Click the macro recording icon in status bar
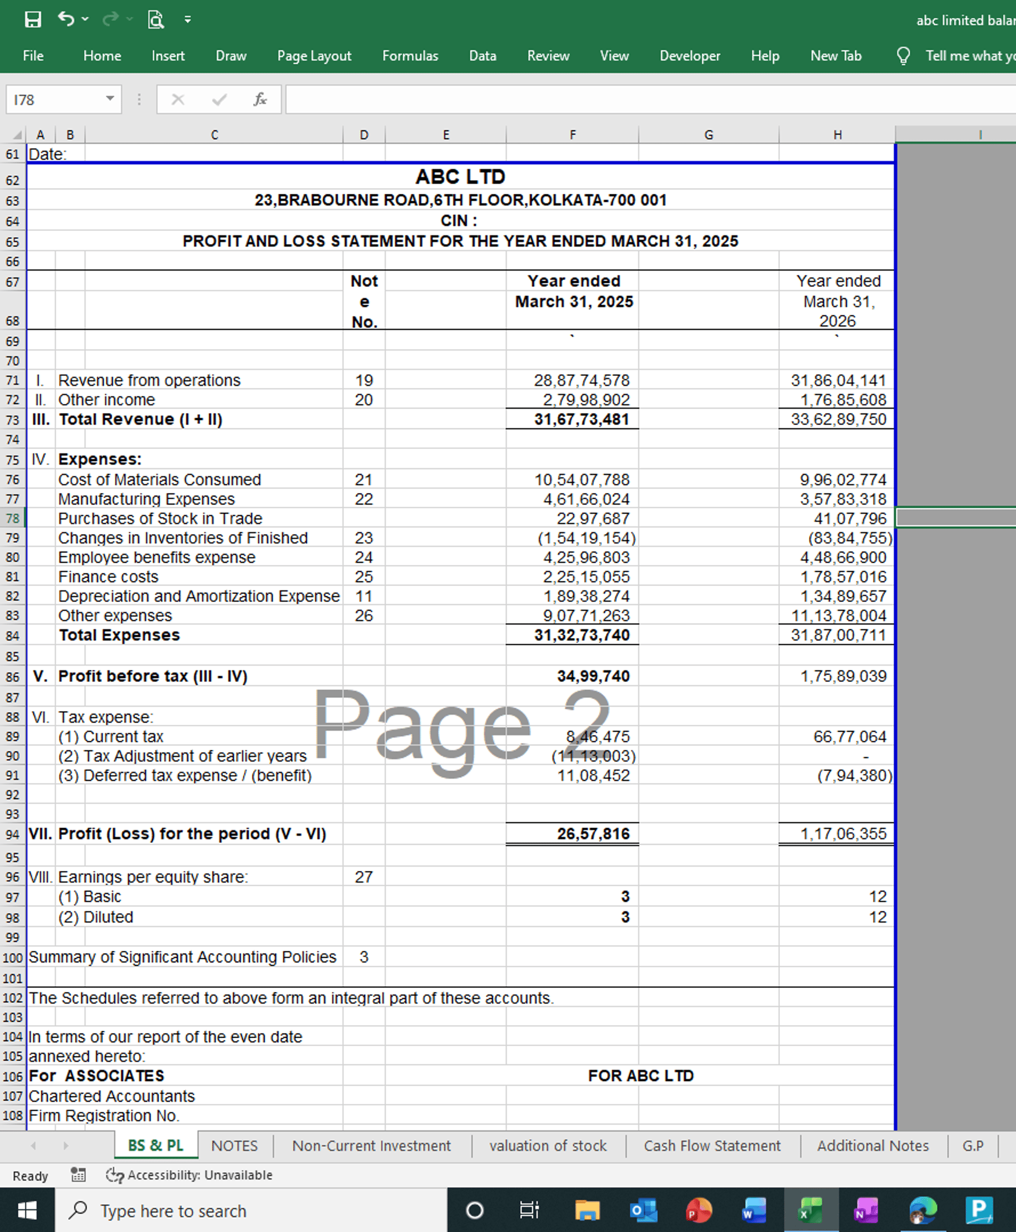Viewport: 1016px width, 1232px height. [78, 1175]
